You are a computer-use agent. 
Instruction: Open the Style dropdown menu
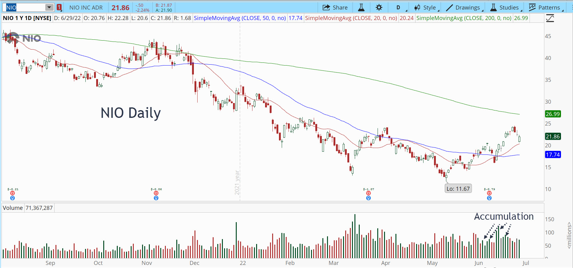[x=427, y=7]
